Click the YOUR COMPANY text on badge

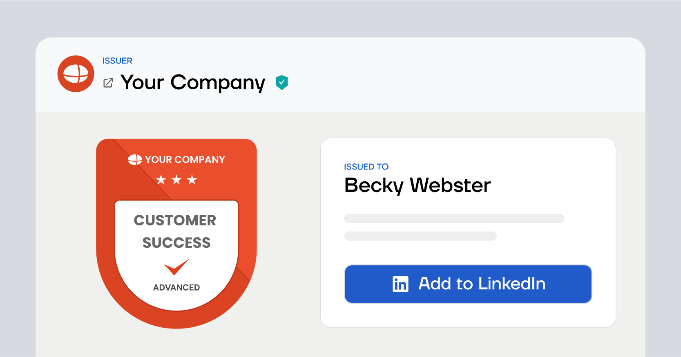tap(185, 160)
